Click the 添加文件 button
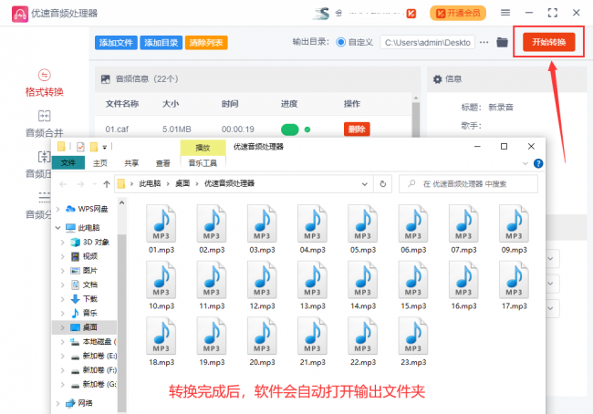The image size is (593, 414). coord(116,43)
